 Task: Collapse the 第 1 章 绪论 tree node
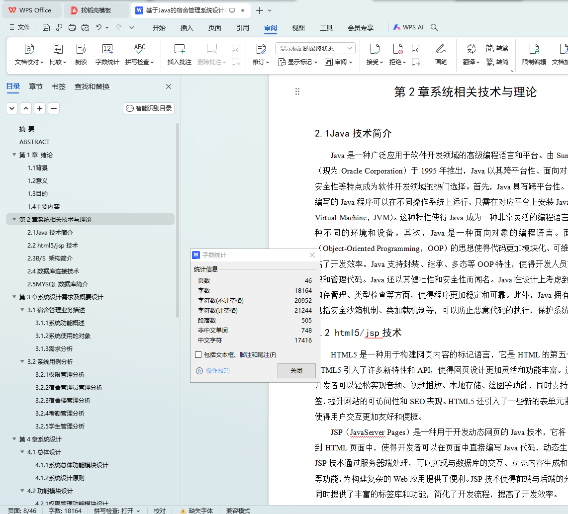point(14,155)
